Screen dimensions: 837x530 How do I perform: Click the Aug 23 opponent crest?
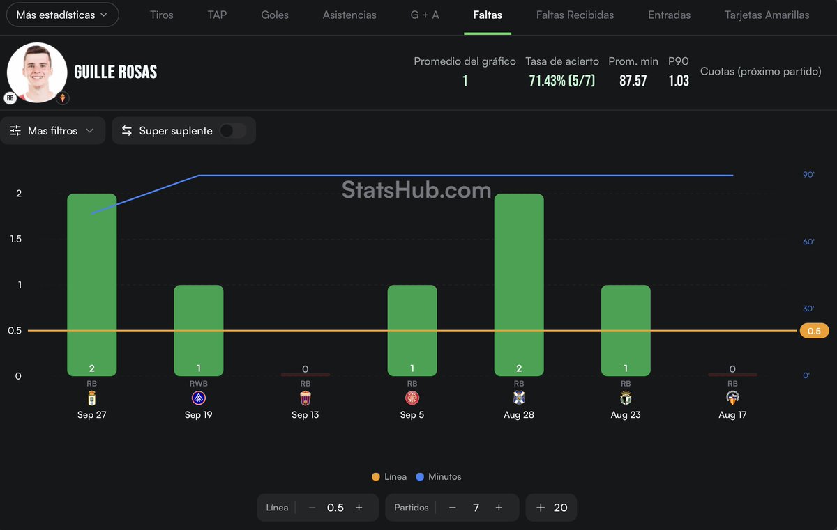tap(626, 398)
